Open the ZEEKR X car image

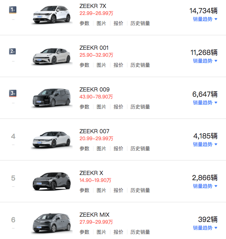point(52,182)
